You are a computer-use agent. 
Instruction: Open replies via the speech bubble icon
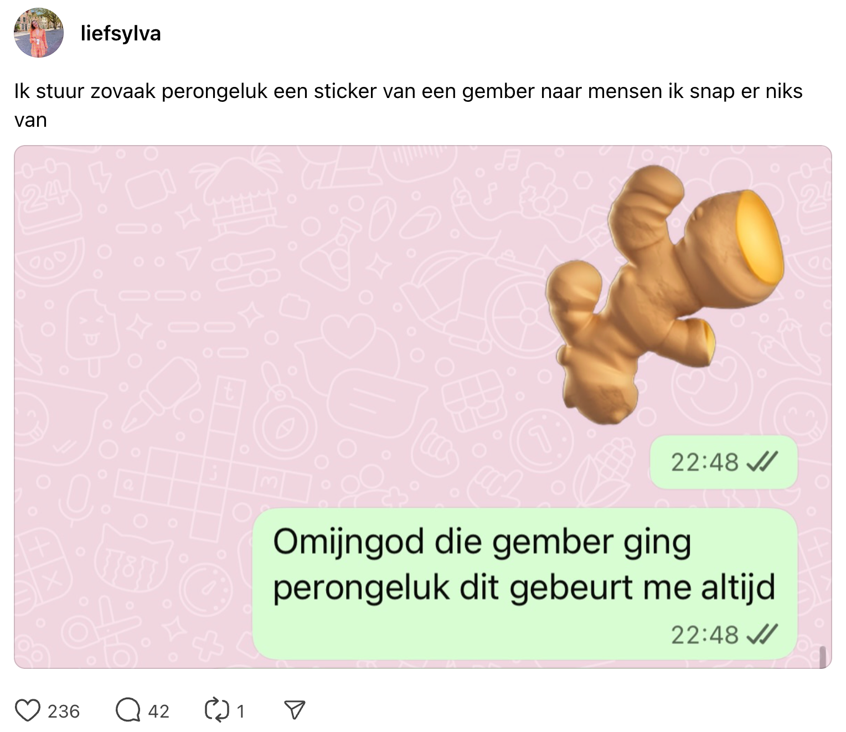pos(128,710)
